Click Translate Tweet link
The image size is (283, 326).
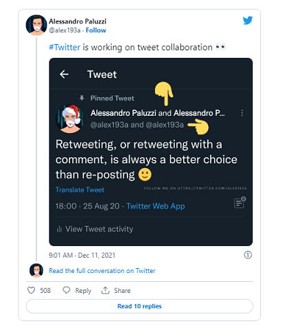(80, 190)
